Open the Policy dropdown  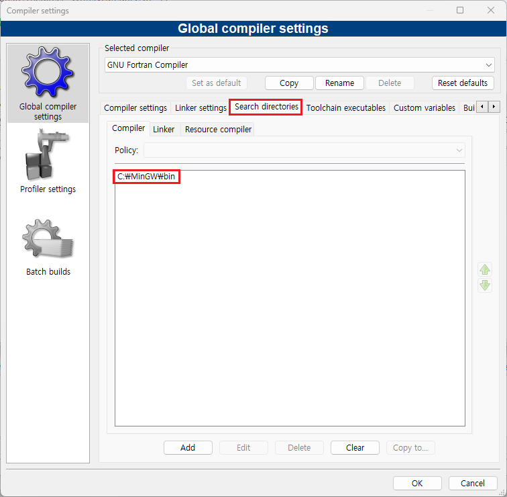point(304,150)
